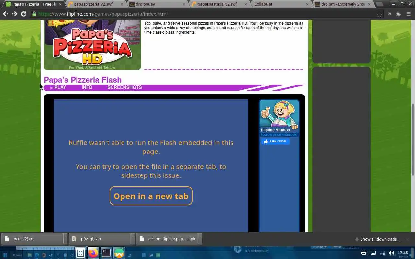The width and height of the screenshot is (415, 259).
Task: Click the Open in a new tab button
Action: click(151, 196)
